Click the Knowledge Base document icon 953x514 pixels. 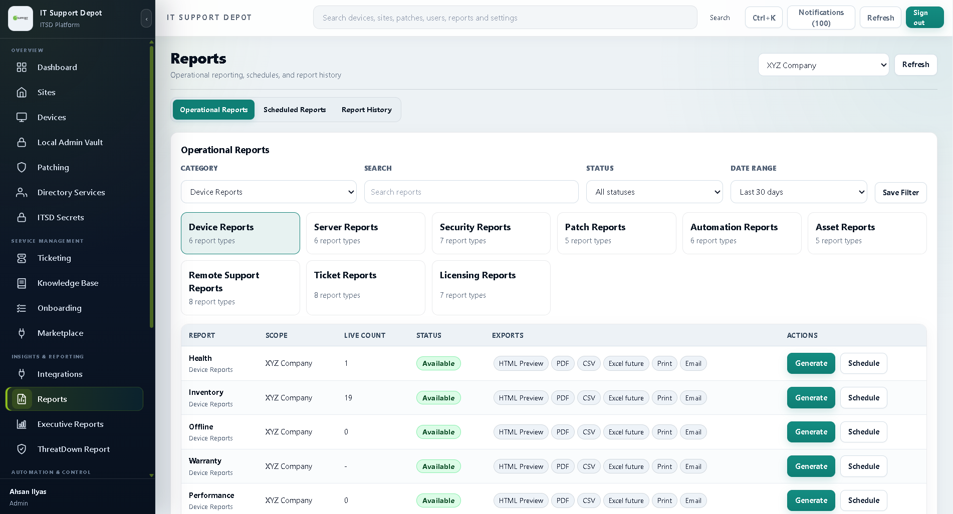(22, 283)
